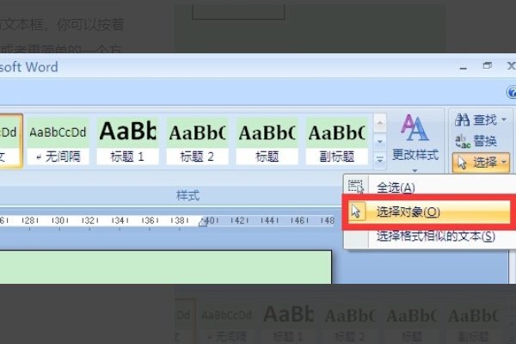This screenshot has width=516, height=344.
Task: Apply the 标题 2 heading style
Action: (x=197, y=142)
